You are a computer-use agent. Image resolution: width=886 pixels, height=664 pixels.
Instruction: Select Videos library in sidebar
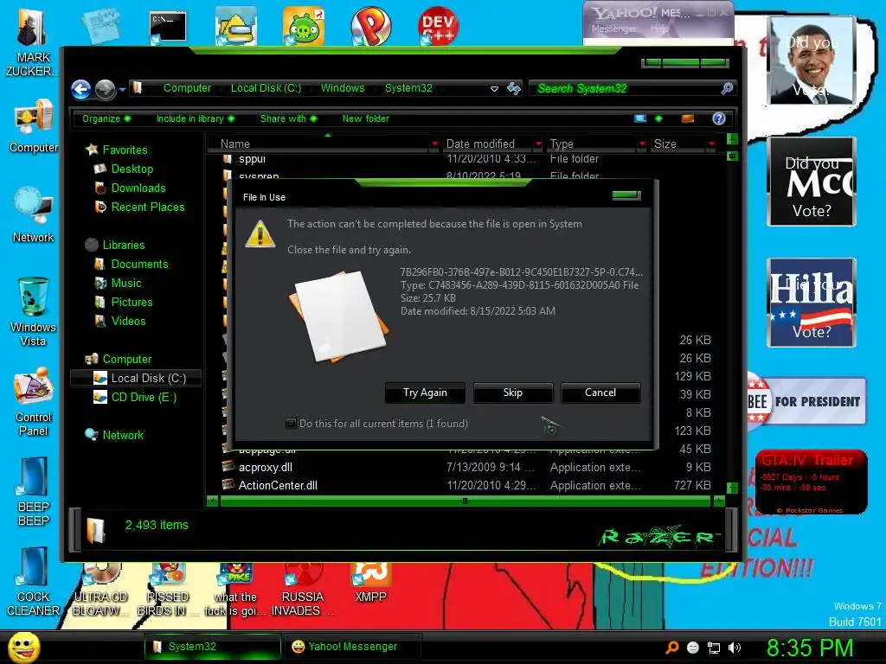(128, 322)
